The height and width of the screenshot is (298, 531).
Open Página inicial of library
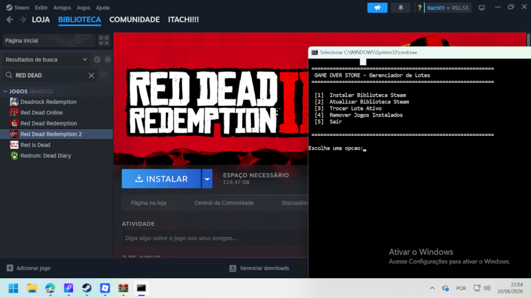coord(48,40)
